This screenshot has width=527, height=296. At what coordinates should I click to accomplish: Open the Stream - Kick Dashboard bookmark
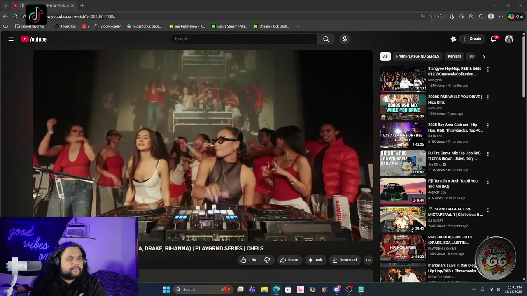click(271, 26)
